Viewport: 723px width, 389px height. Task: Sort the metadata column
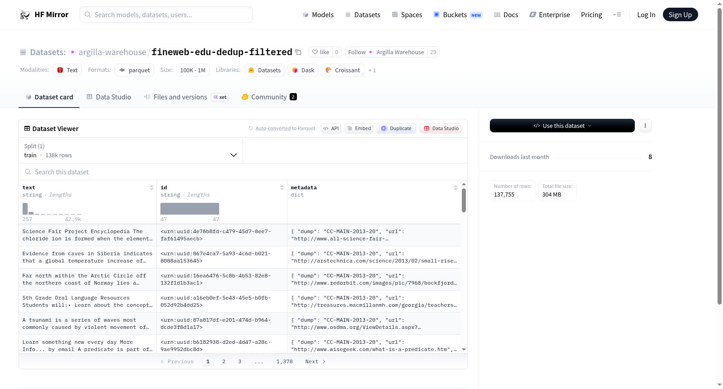(455, 187)
